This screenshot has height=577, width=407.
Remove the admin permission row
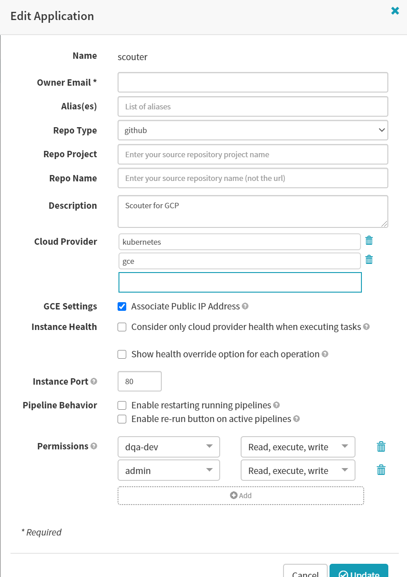click(x=381, y=469)
